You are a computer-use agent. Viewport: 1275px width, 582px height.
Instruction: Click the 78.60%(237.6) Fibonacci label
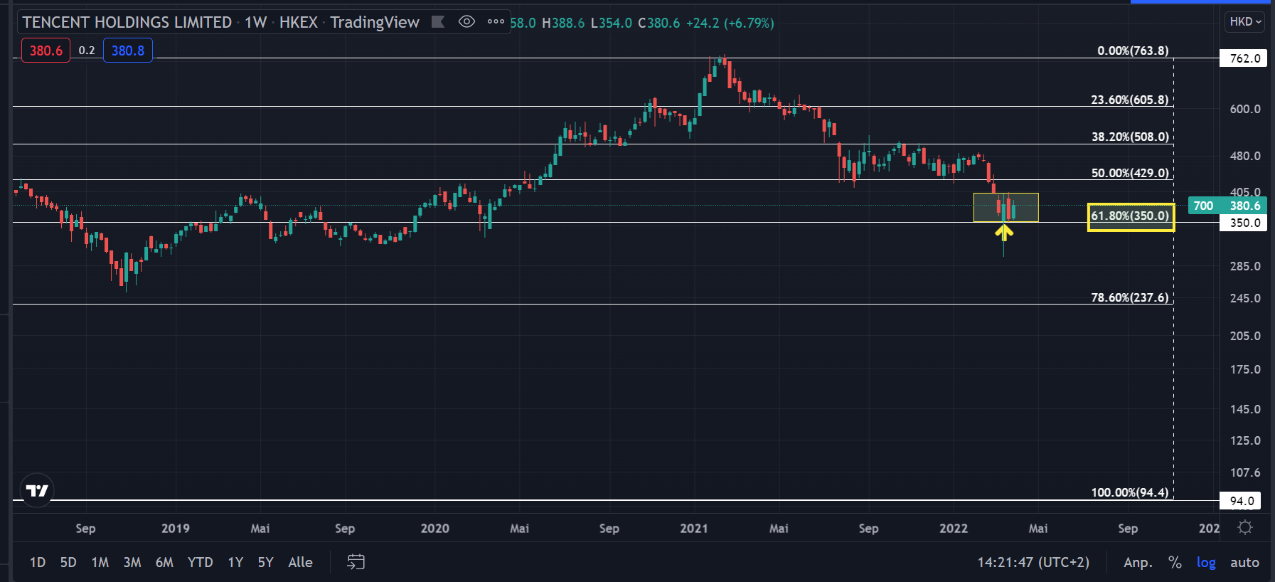[x=1130, y=297]
